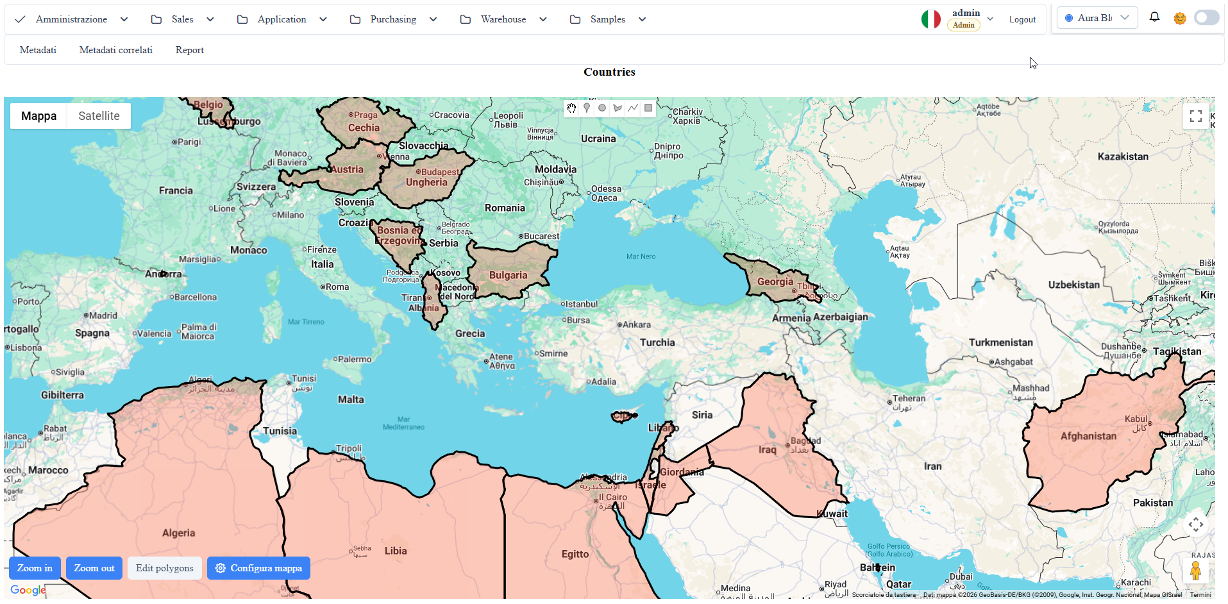Screen dimensions: 1228x604
Task: Open the Metadati correlati tab
Action: pos(116,50)
